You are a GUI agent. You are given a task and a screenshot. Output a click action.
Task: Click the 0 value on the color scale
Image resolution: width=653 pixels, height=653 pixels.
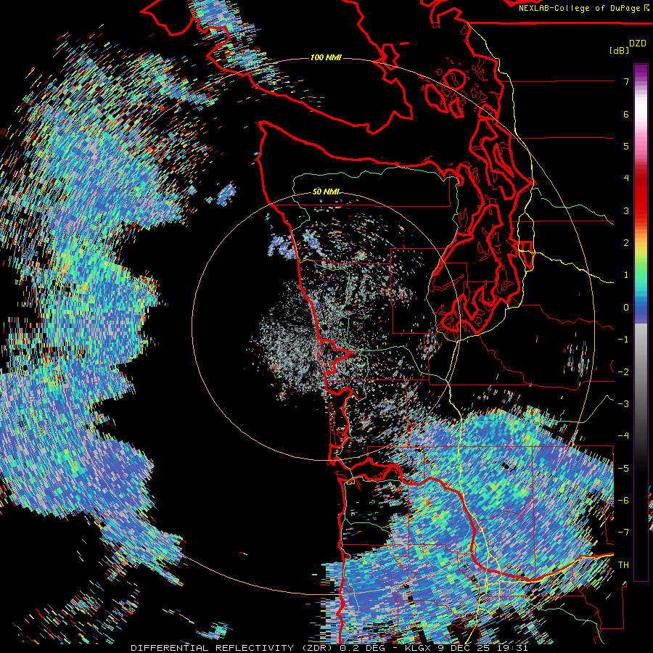pyautogui.click(x=626, y=308)
